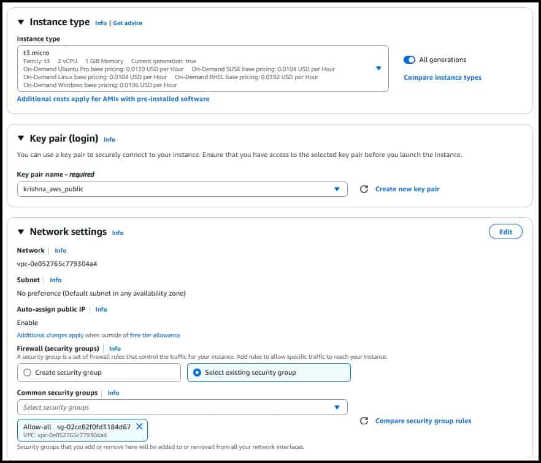Collapse the Network settings section

22,232
